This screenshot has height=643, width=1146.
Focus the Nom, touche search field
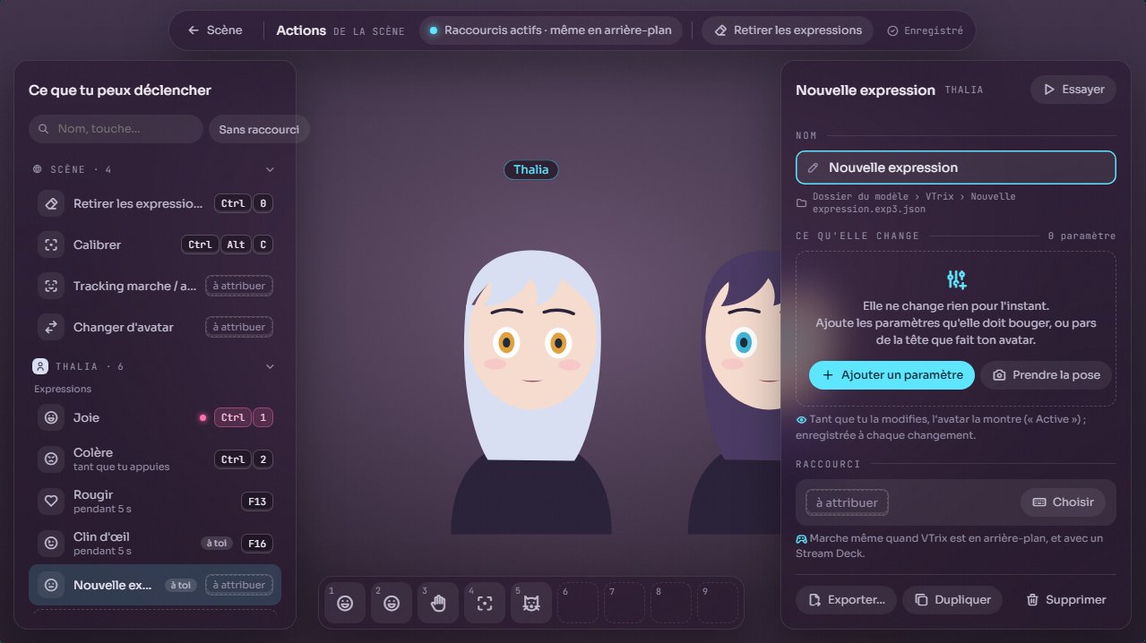pyautogui.click(x=116, y=129)
